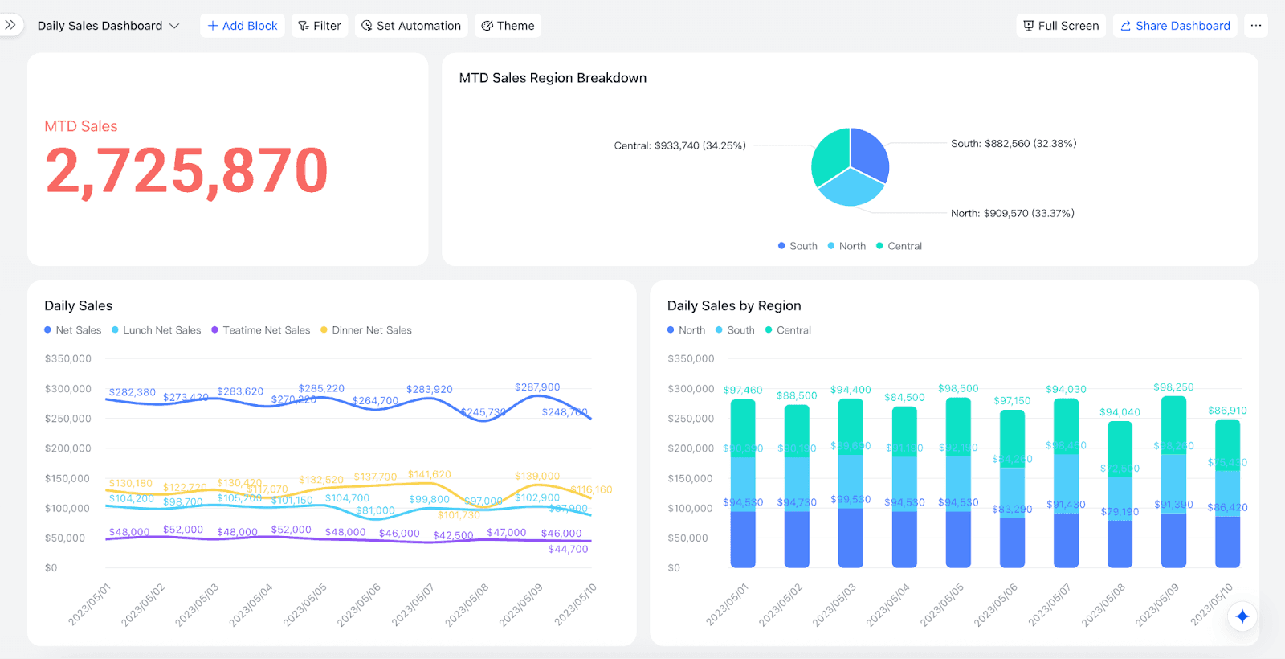Viewport: 1285px width, 659px height.
Task: Click the $94,040 bar top label
Action: tap(1120, 412)
